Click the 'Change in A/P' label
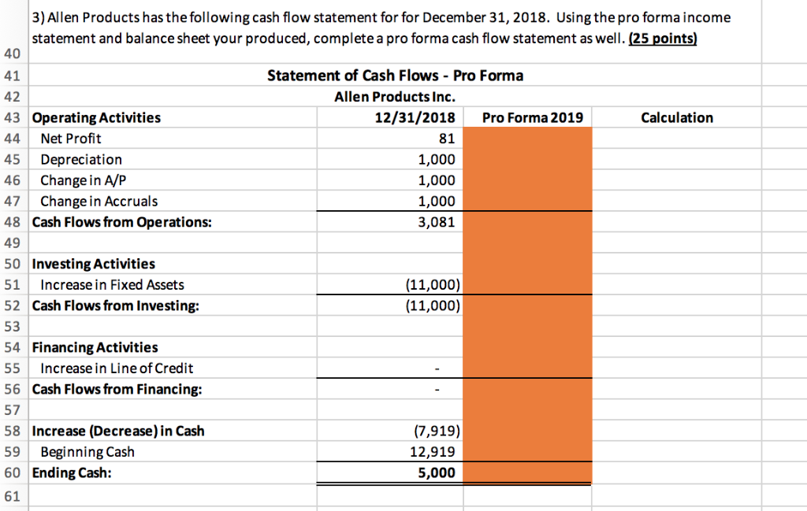The width and height of the screenshot is (807, 511). click(x=83, y=180)
